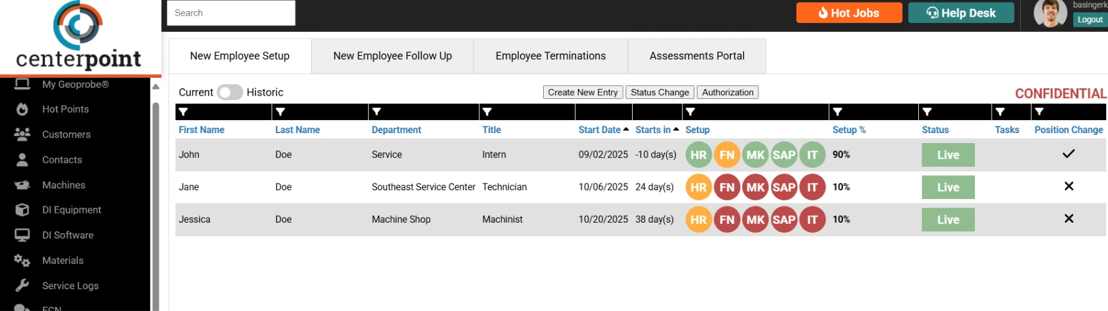
Task: Open Setup % column filter
Action: tap(838, 112)
